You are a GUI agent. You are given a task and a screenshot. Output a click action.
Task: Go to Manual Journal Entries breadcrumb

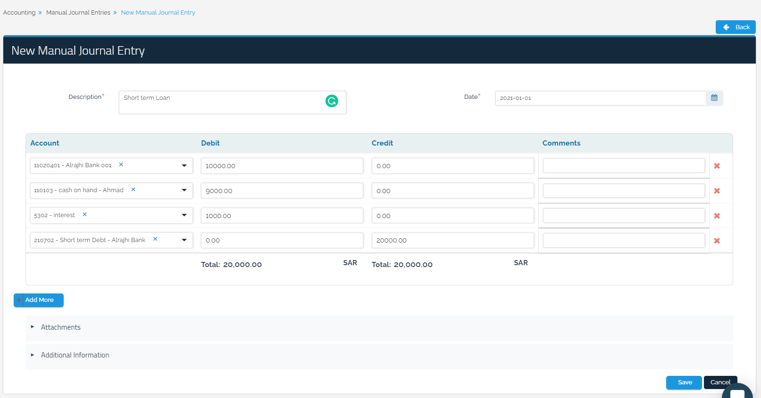[78, 13]
